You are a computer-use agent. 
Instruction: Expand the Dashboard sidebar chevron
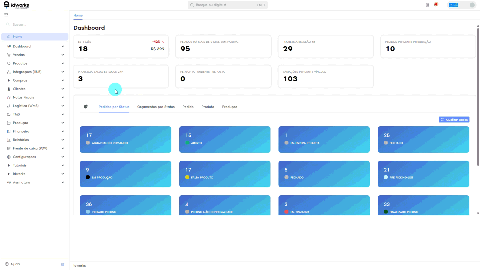pos(63,46)
